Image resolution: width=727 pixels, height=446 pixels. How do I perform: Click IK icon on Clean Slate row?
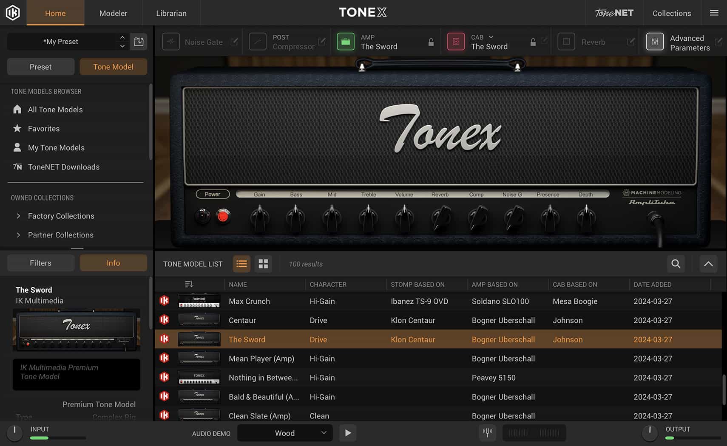165,415
